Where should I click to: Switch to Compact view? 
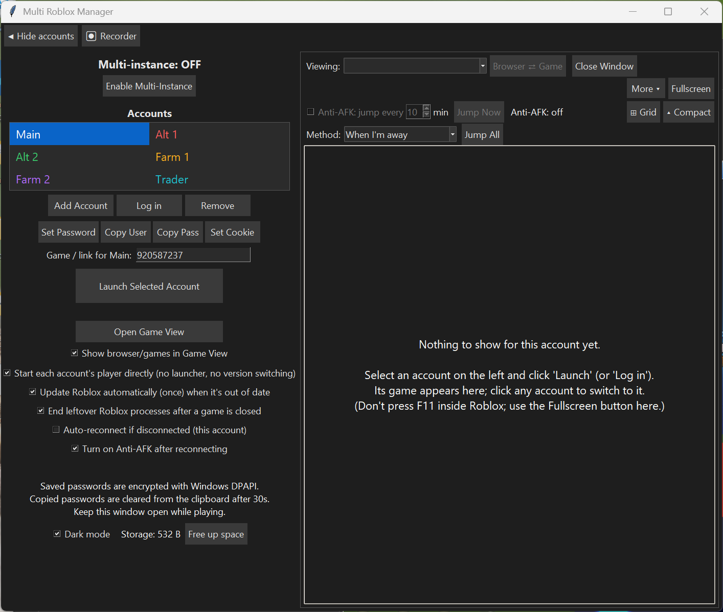point(689,112)
